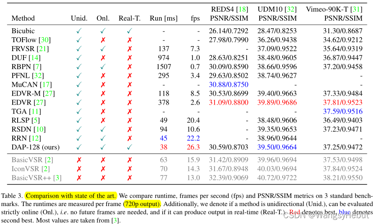Image resolution: width=376 pixels, height=224 pixels.
Task: Click citation [3] at end of caption
Action: point(115,220)
